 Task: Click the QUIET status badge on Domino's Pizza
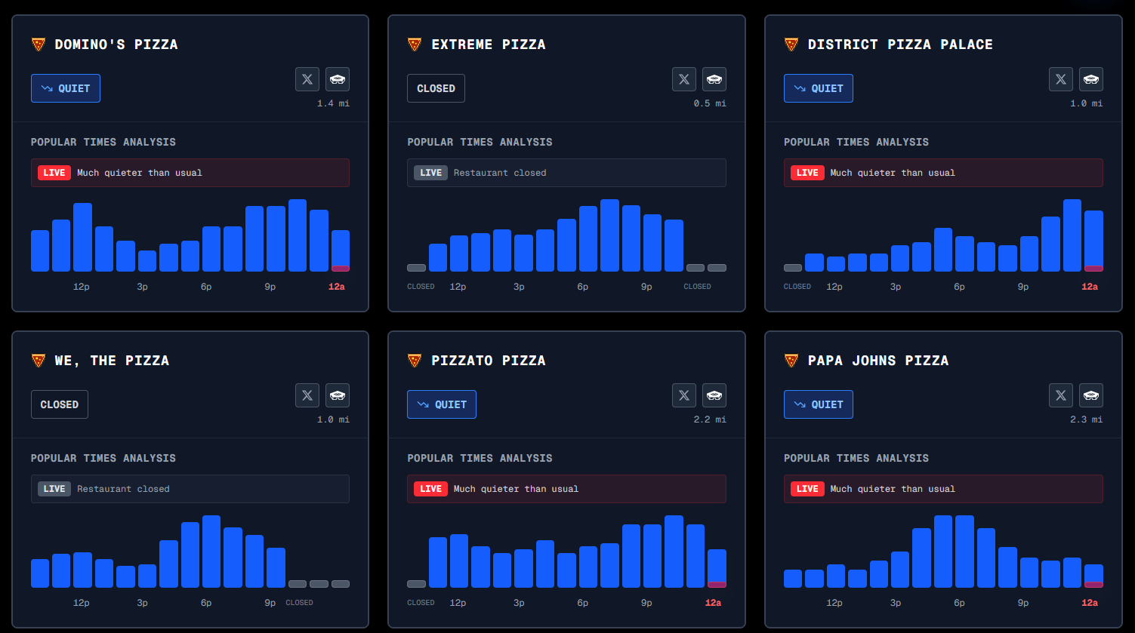click(66, 88)
